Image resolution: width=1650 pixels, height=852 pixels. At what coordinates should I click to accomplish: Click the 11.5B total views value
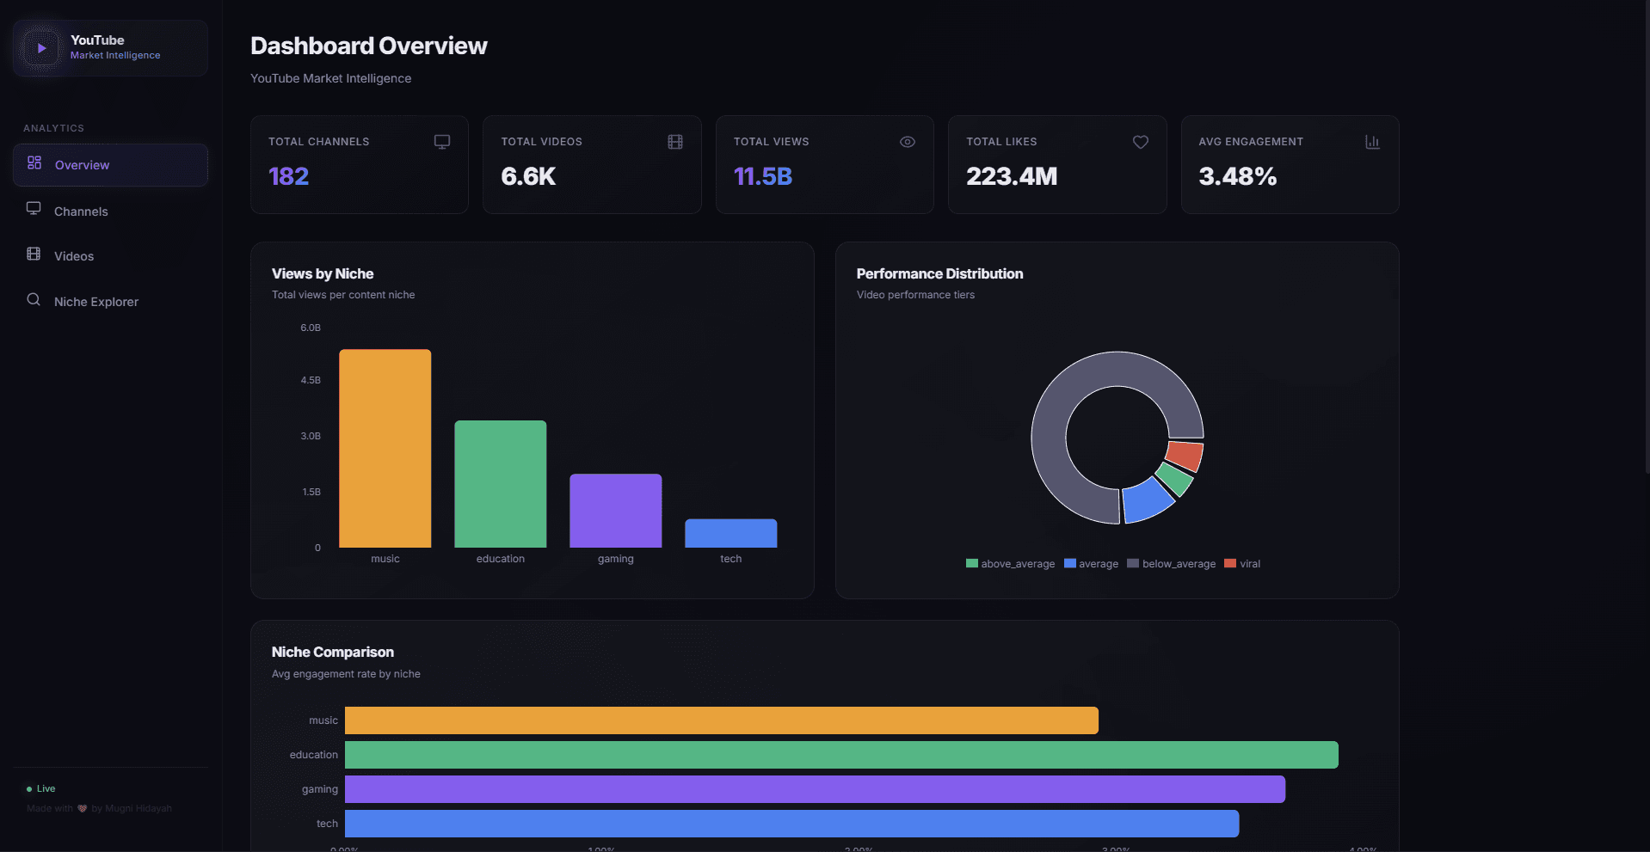(x=763, y=176)
